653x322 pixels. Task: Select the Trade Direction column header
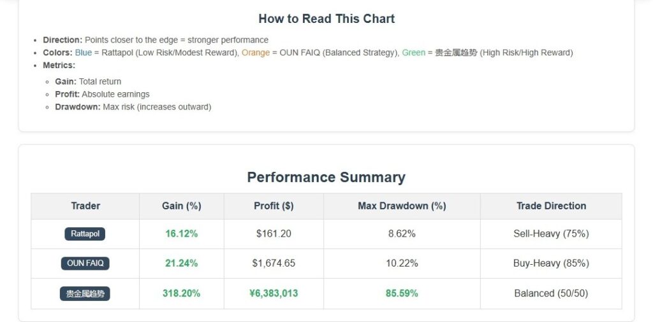[551, 206]
